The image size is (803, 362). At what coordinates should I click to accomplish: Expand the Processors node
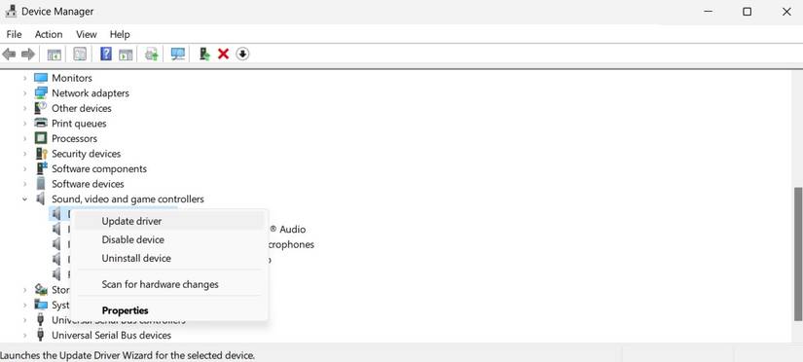[x=24, y=139]
